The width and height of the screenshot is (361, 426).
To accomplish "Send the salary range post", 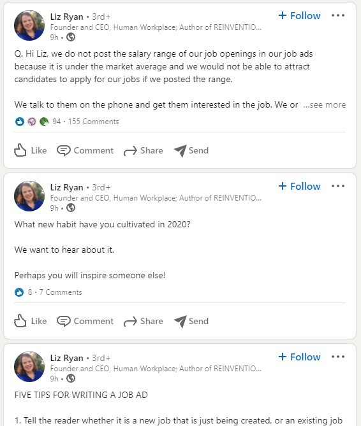I will tap(191, 150).
